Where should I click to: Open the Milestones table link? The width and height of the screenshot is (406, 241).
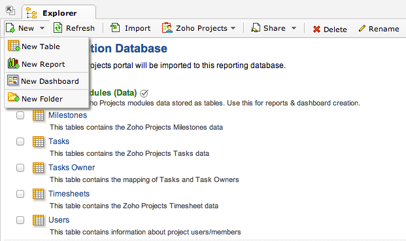pos(67,115)
